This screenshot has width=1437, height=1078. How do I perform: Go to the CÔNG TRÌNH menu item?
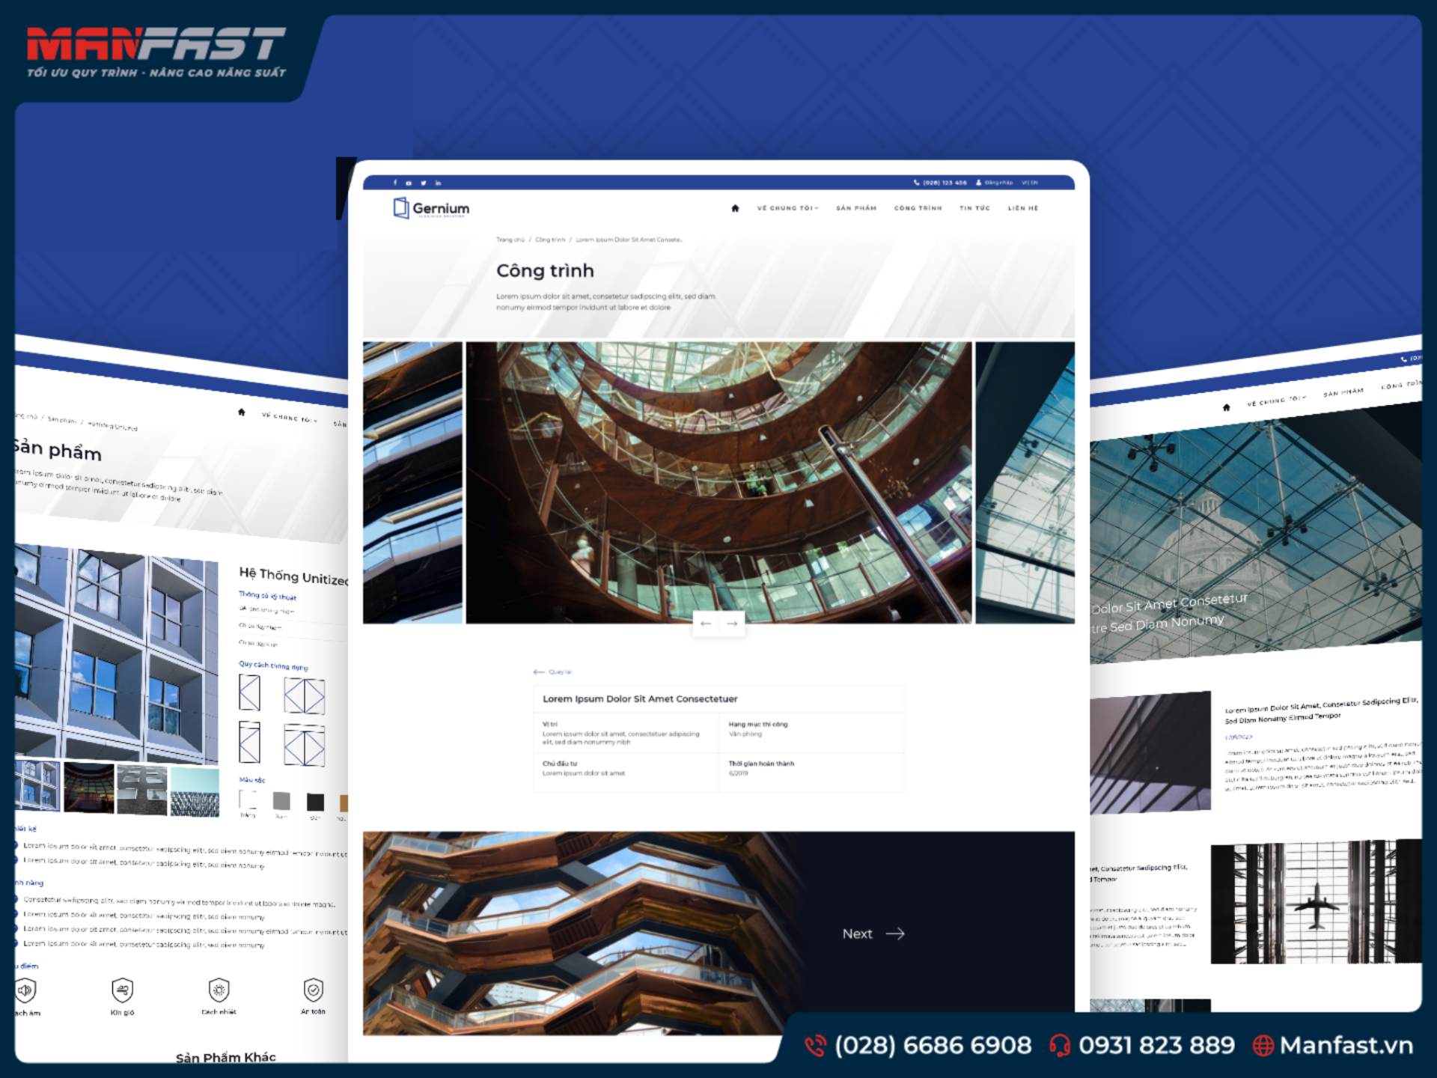[x=918, y=208]
